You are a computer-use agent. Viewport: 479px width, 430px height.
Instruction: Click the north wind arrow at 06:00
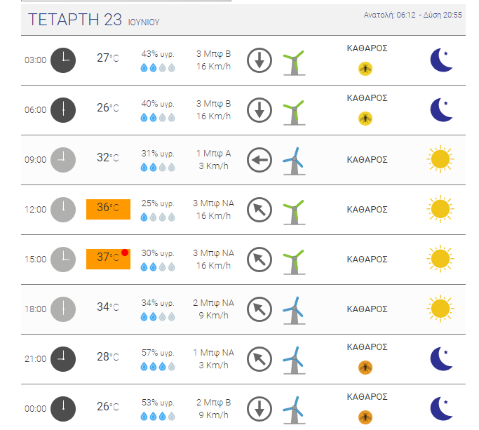click(259, 110)
